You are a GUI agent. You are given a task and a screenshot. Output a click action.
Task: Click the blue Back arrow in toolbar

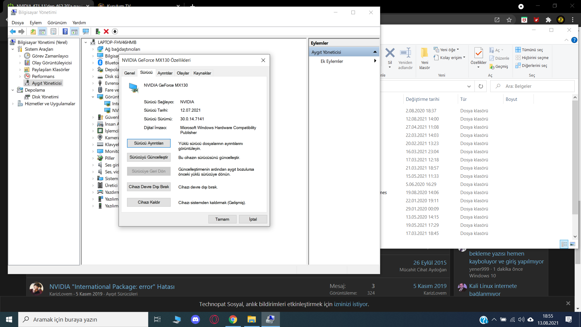(13, 31)
